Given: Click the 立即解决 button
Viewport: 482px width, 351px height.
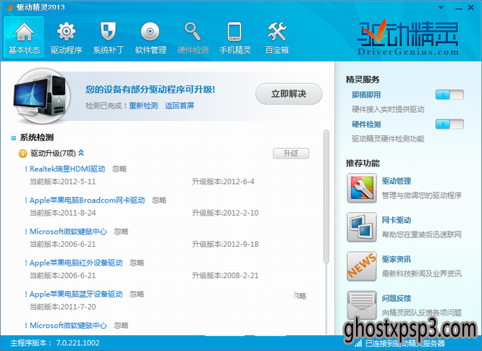Looking at the screenshot, I should [289, 94].
